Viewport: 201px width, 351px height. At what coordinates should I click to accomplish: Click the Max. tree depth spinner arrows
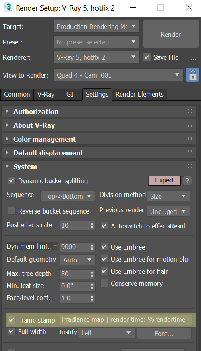pos(92,274)
